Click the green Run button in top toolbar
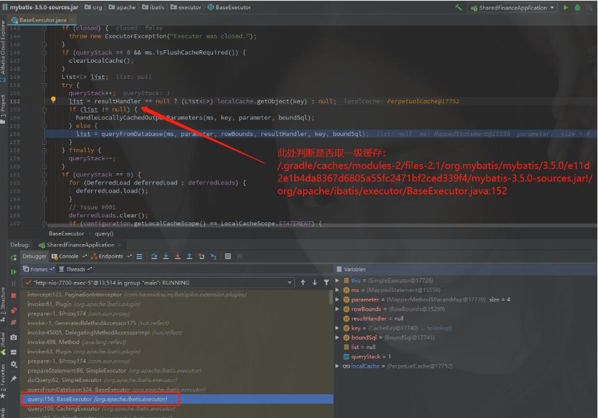The image size is (598, 418). pos(566,7)
